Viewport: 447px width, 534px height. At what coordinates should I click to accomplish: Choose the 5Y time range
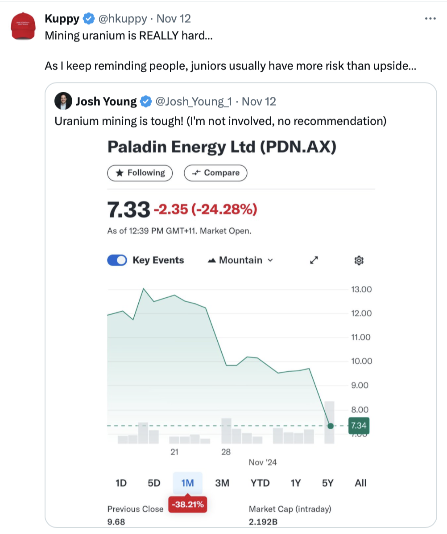(x=327, y=483)
